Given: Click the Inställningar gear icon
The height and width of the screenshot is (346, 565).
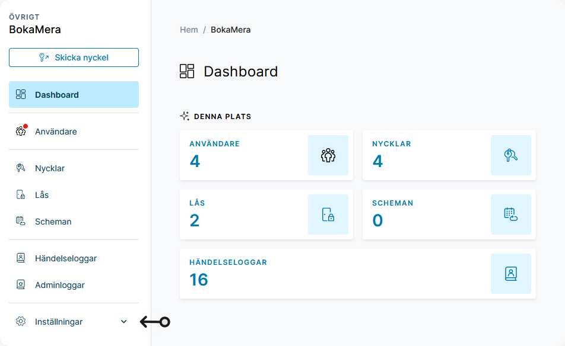Looking at the screenshot, I should pyautogui.click(x=21, y=321).
